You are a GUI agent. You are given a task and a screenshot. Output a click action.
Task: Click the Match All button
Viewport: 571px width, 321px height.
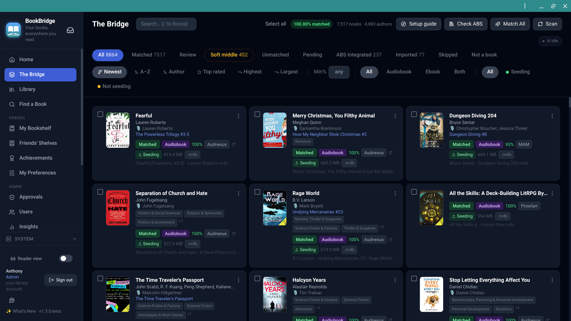510,24
